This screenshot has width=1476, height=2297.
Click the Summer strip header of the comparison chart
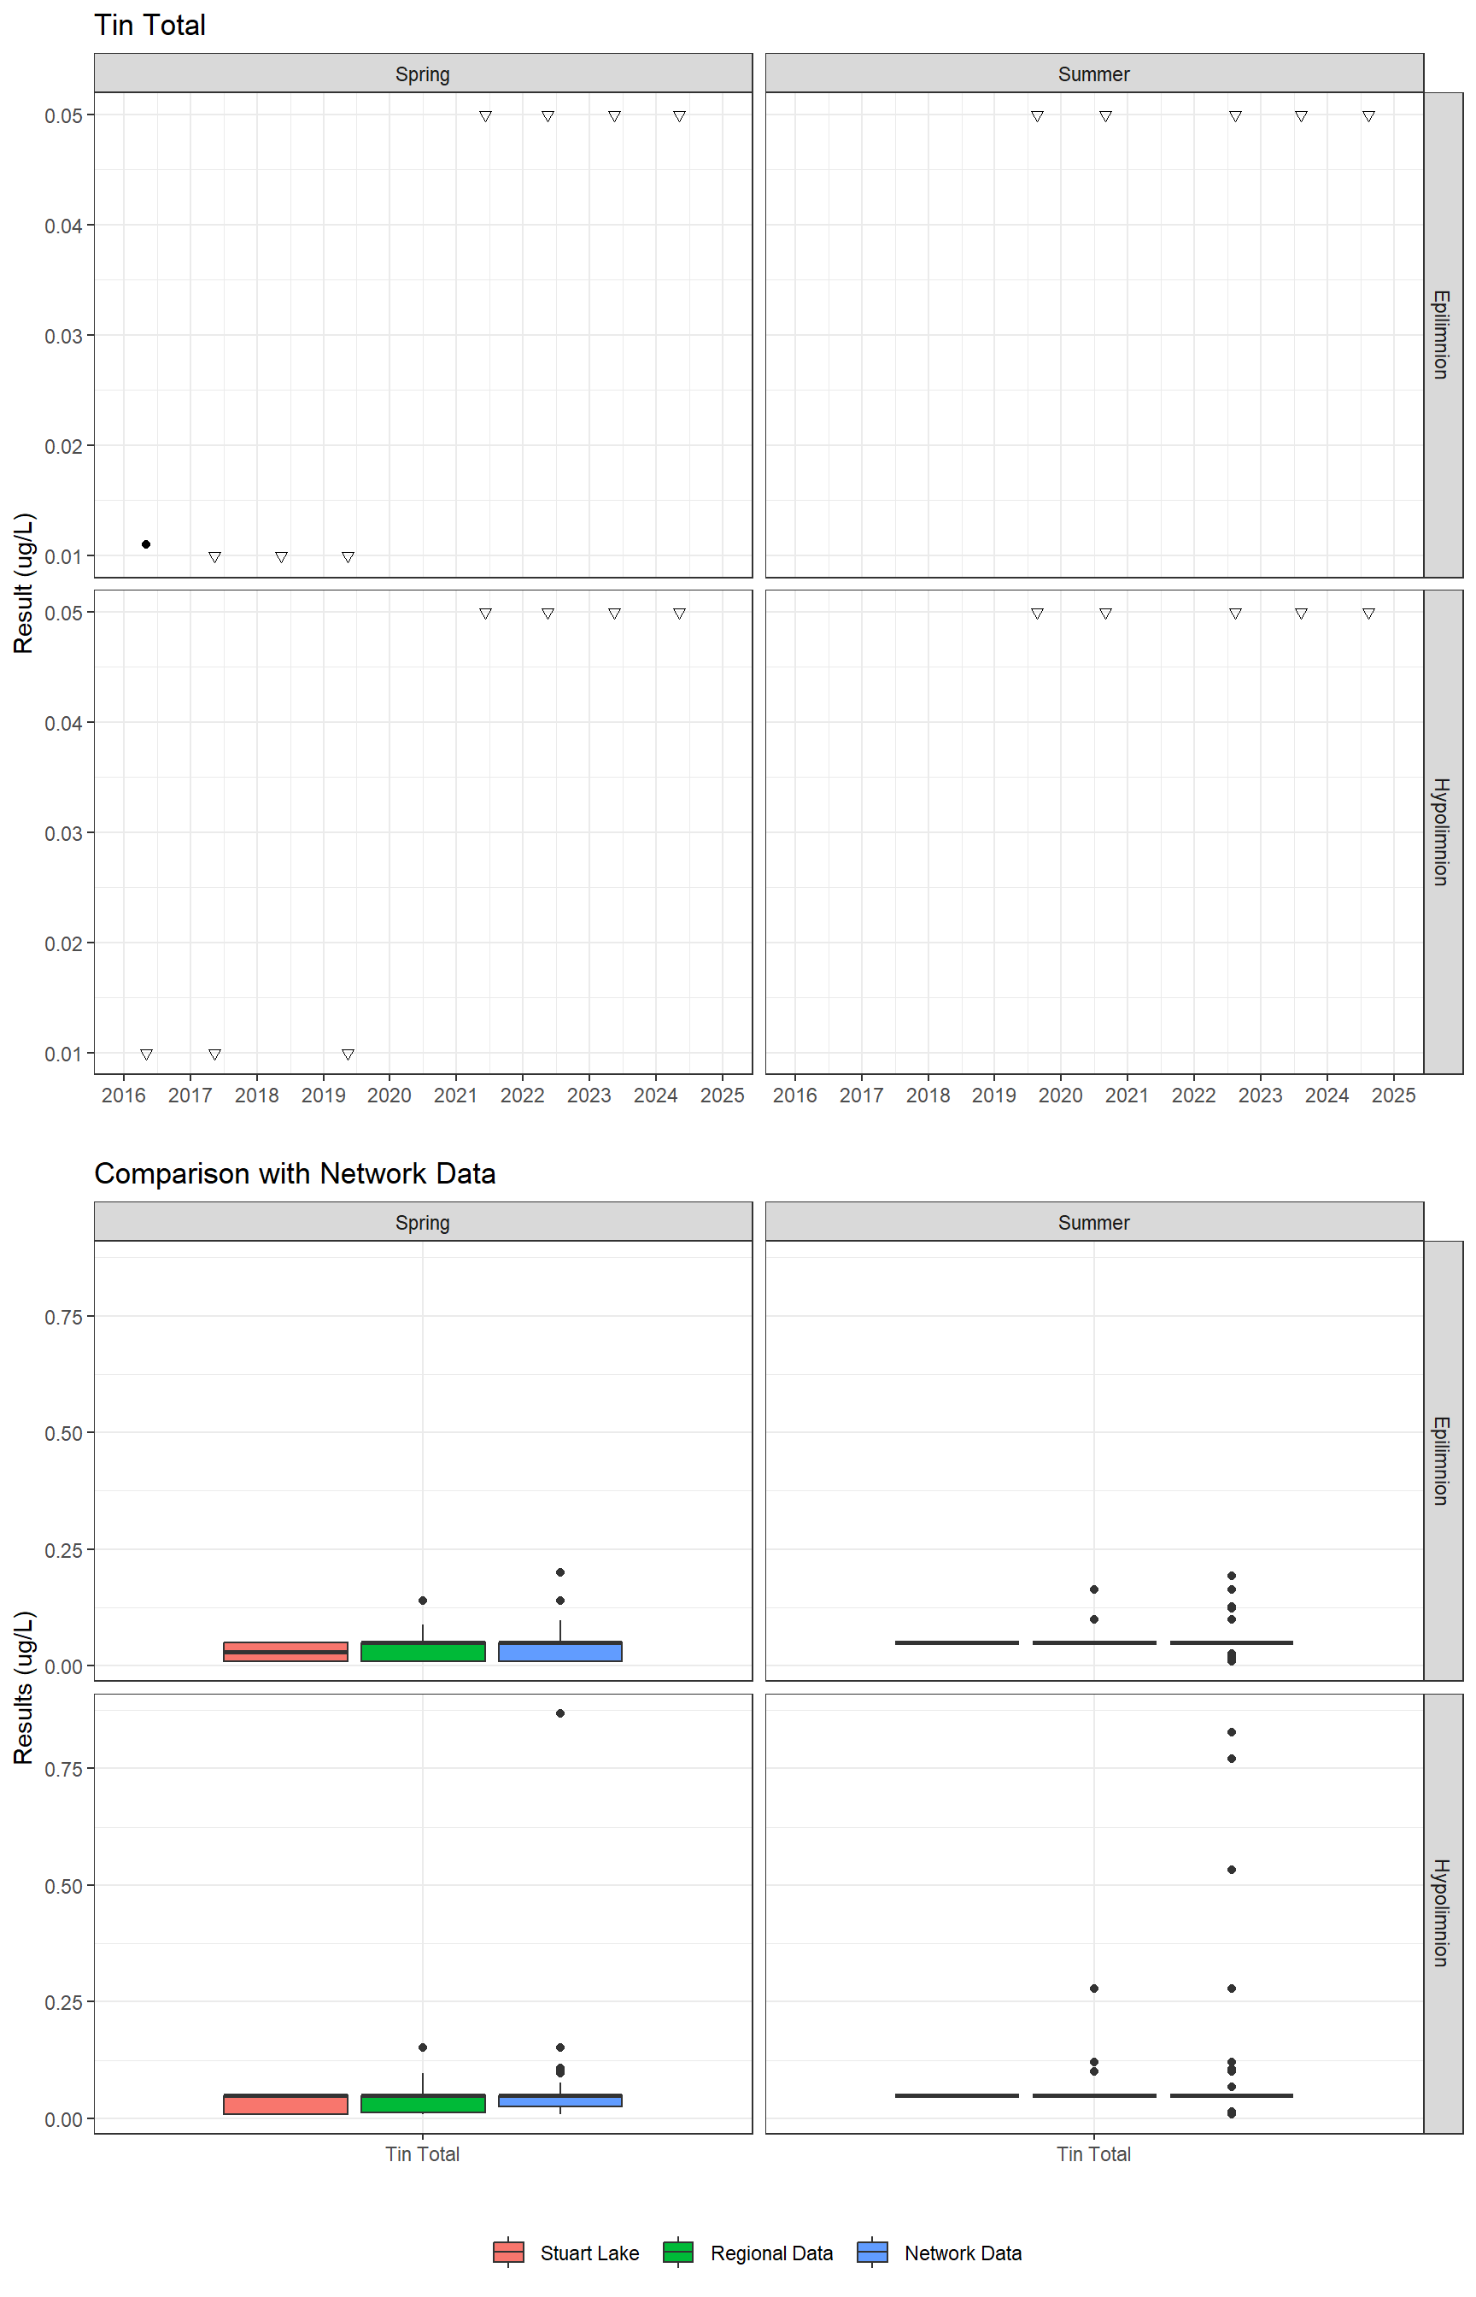click(x=1093, y=1222)
